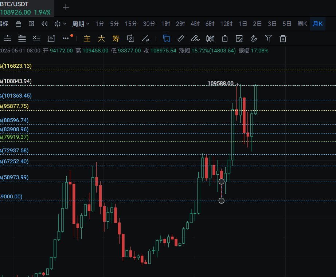This screenshot has width=336, height=277.
Task: Select the 3日 interval
Action: pyautogui.click(x=272, y=24)
